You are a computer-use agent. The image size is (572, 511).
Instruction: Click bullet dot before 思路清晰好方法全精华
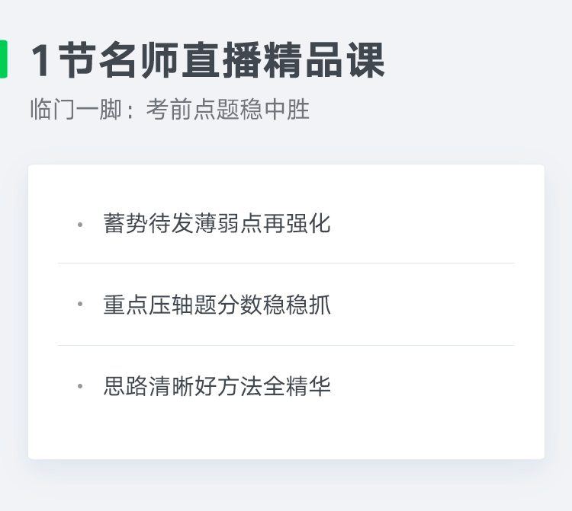coord(80,385)
